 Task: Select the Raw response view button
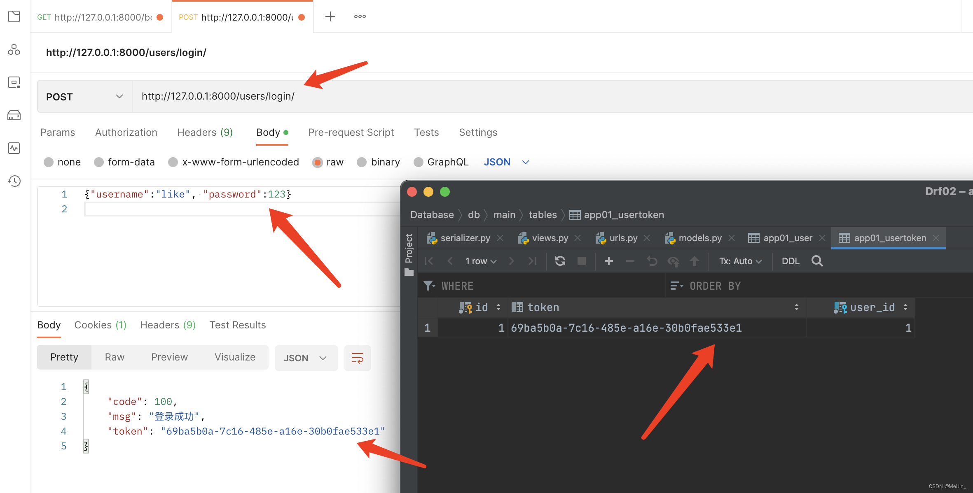[115, 357]
